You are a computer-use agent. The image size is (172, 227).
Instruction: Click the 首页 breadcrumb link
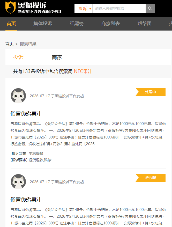click(x=10, y=44)
